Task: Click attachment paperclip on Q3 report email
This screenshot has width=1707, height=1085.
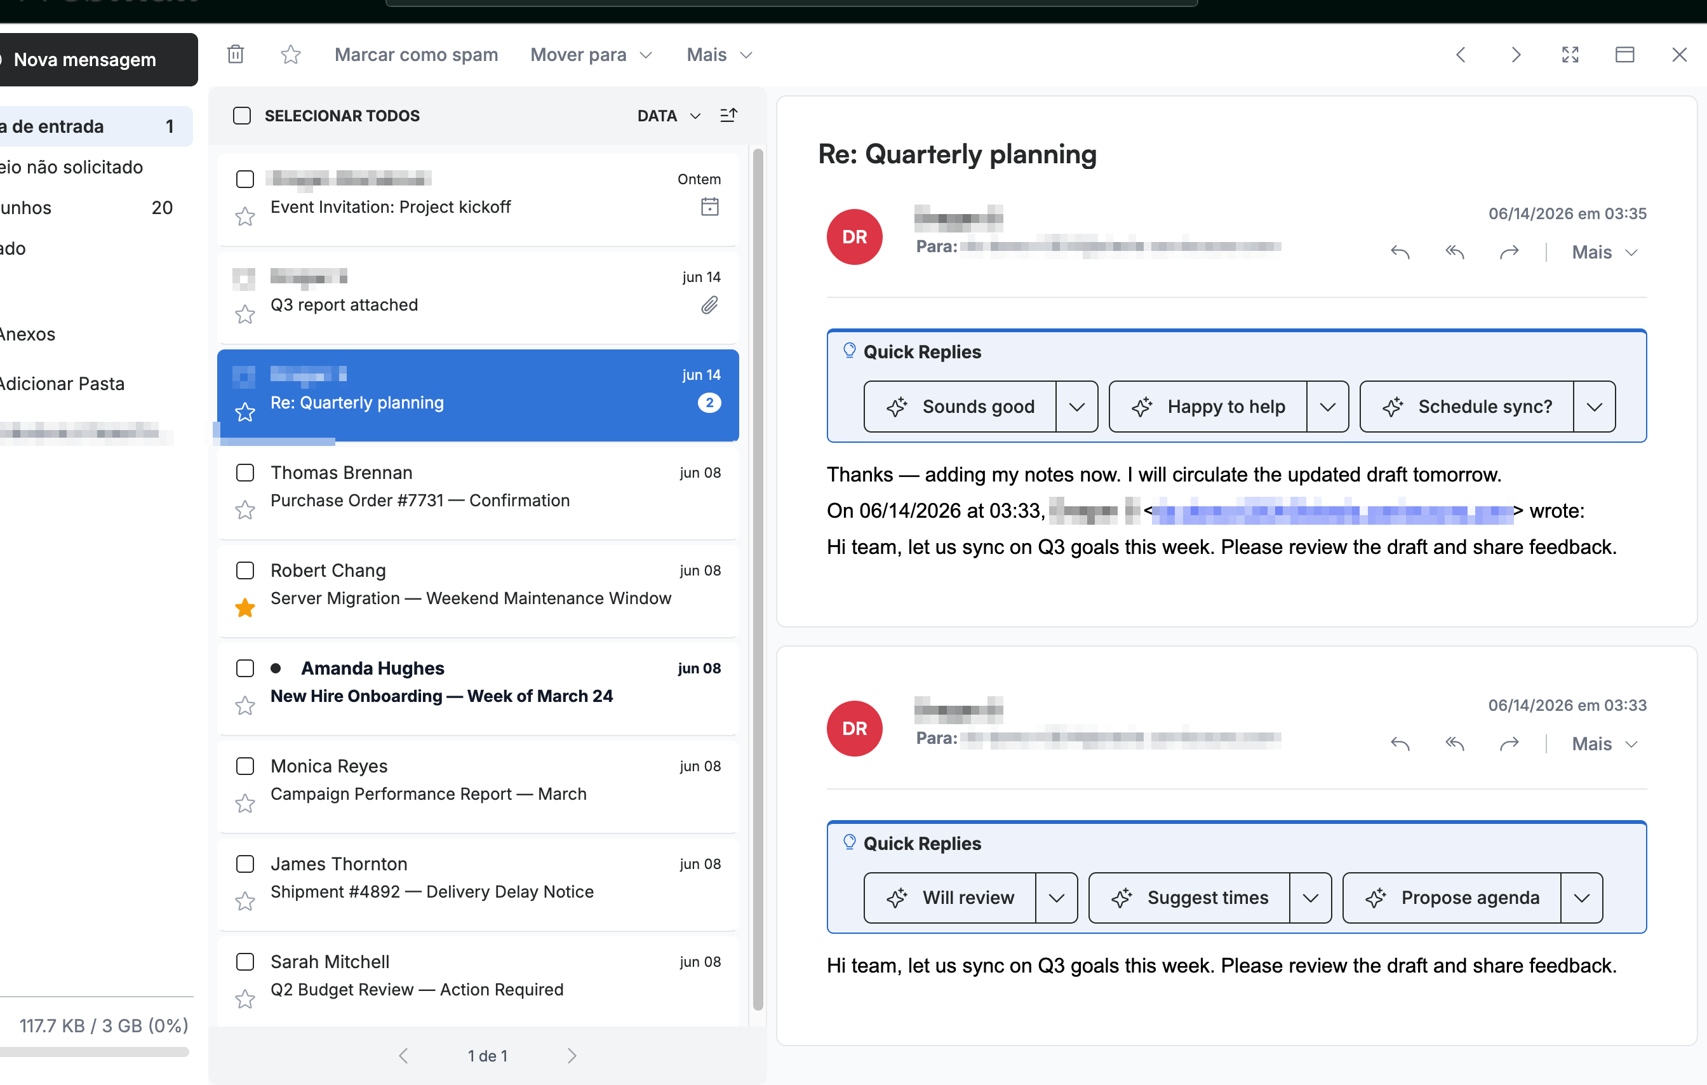Action: coord(709,305)
